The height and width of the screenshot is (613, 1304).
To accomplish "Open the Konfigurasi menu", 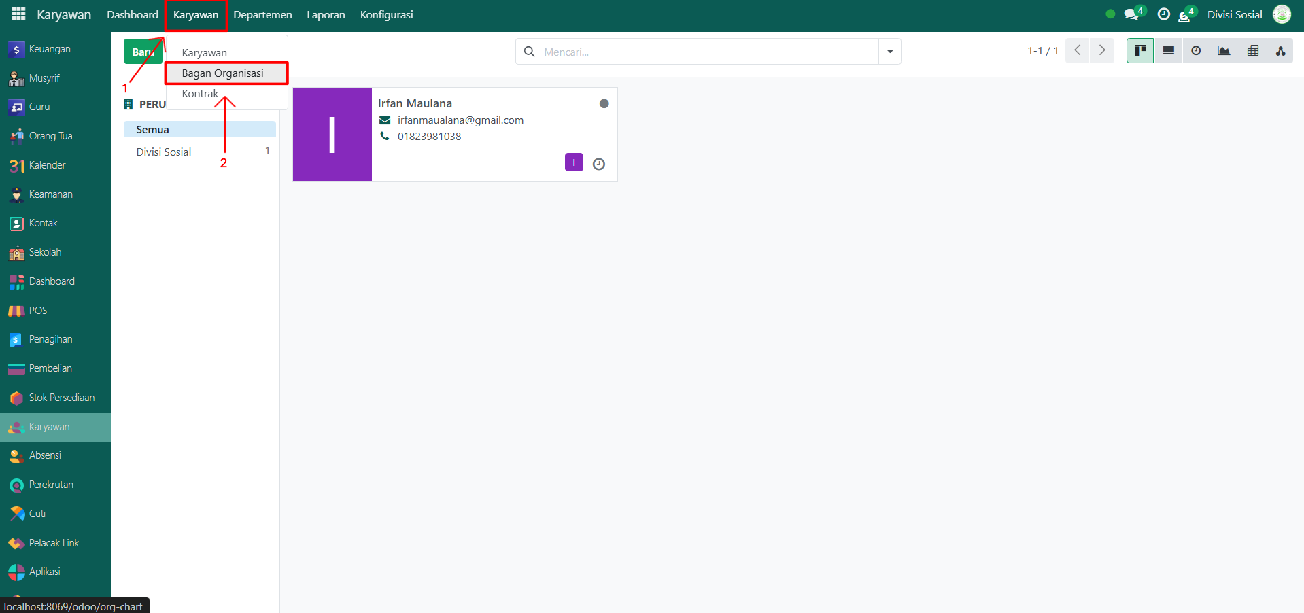I will [386, 15].
